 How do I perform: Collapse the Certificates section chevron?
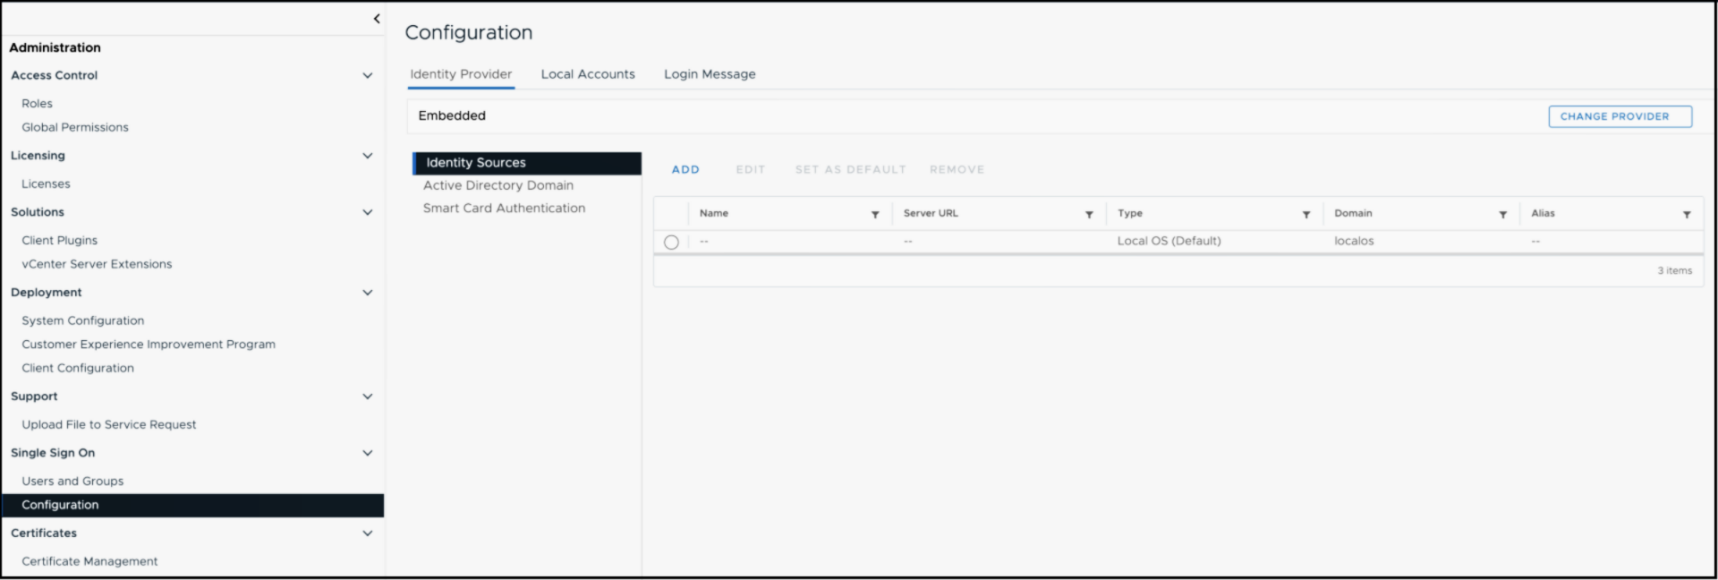367,533
